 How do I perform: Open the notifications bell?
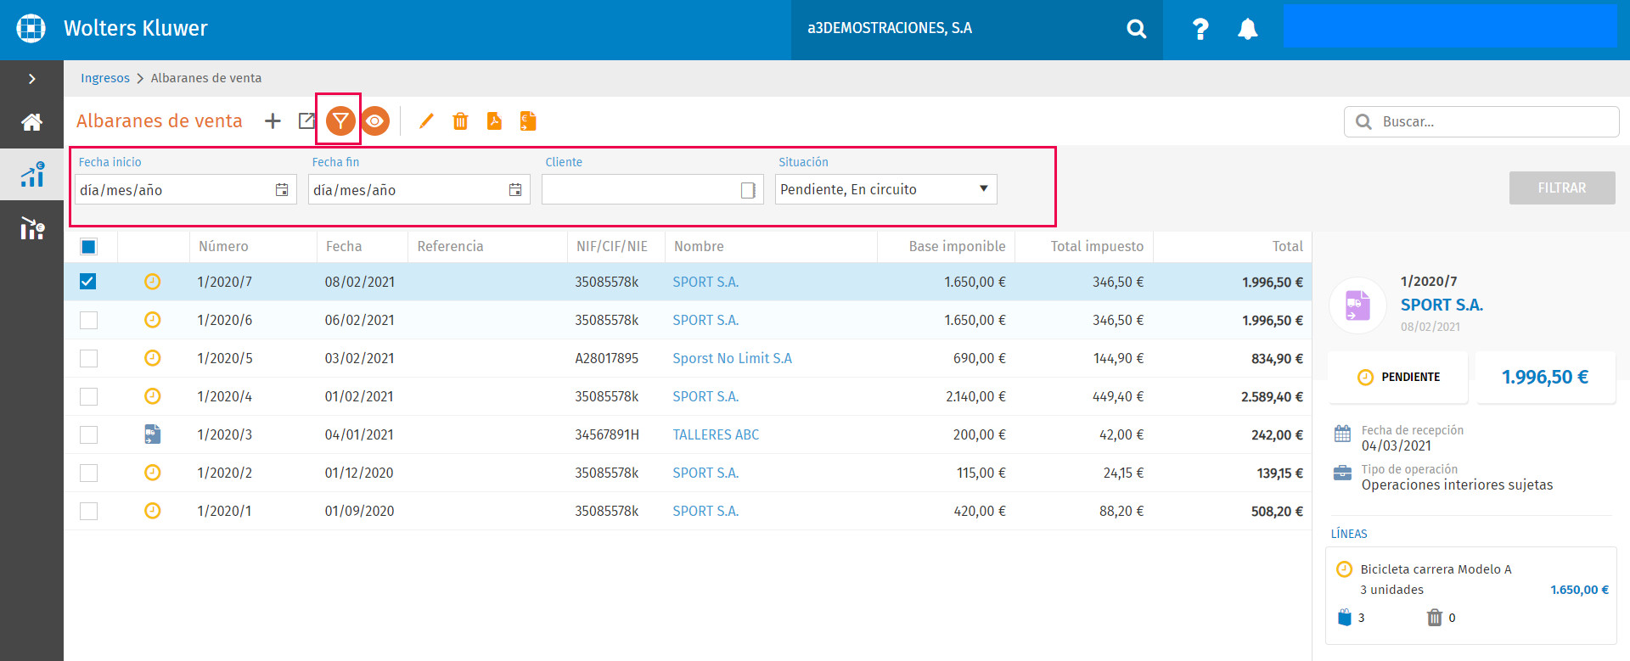point(1247,29)
